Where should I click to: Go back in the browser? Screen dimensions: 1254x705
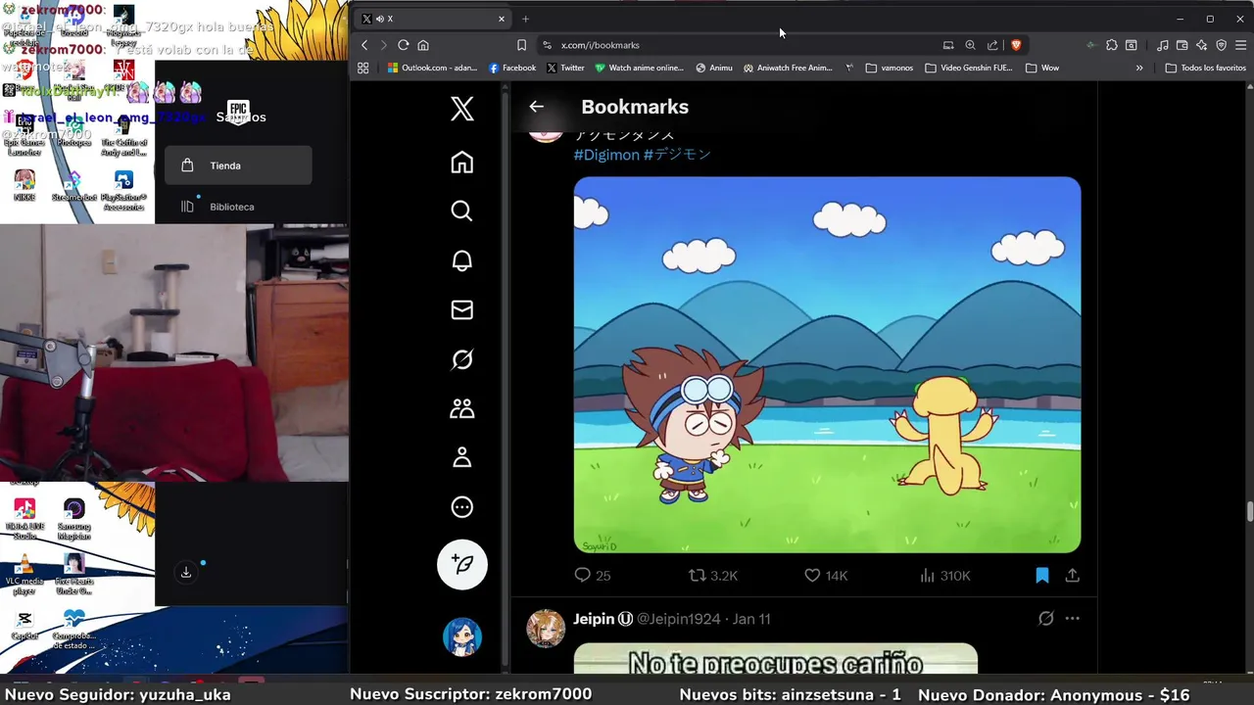pyautogui.click(x=364, y=45)
